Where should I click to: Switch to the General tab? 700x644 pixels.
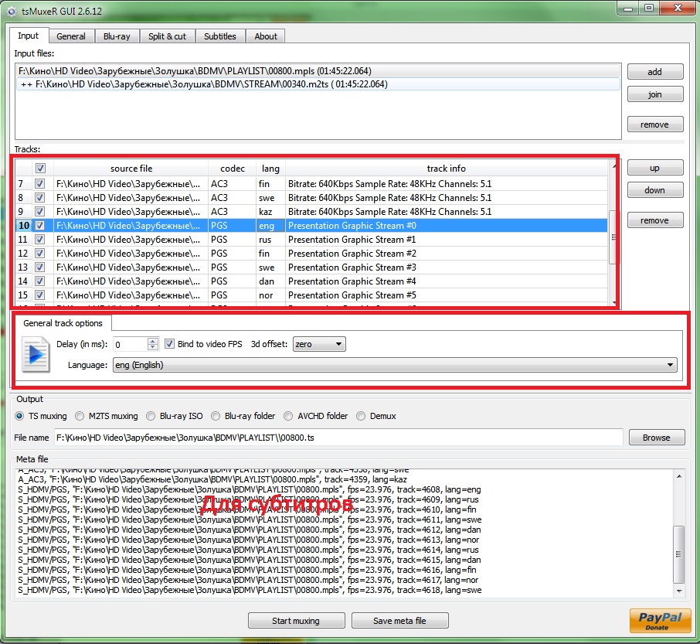click(70, 36)
